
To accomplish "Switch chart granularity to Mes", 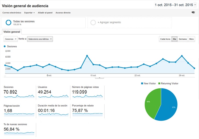I will (x=191, y=39).
